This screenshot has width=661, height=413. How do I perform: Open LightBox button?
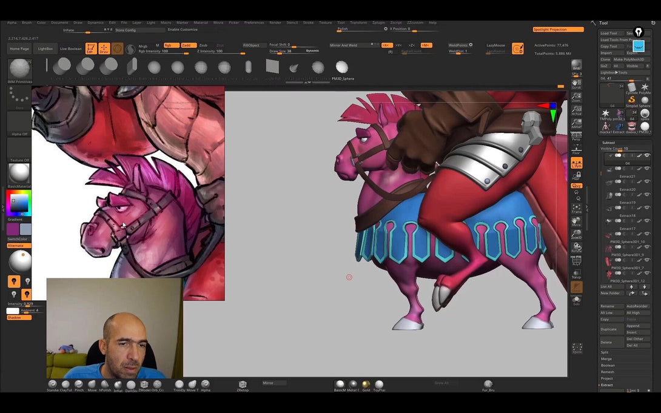click(x=45, y=49)
